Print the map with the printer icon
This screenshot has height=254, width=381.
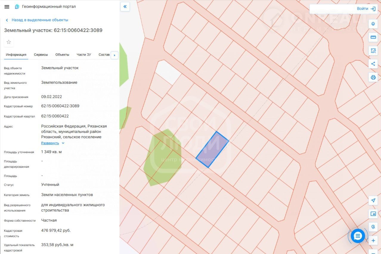click(x=373, y=77)
